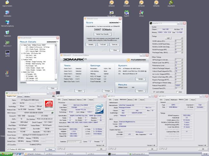Open the 3DMark03 desktop shortcut
Image resolution: width=209 pixels, height=156 pixels.
point(126,3)
